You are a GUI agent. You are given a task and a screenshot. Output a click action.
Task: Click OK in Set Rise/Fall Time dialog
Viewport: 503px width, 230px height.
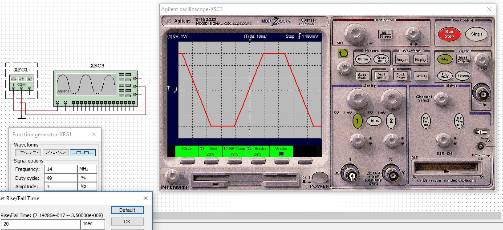(x=127, y=222)
